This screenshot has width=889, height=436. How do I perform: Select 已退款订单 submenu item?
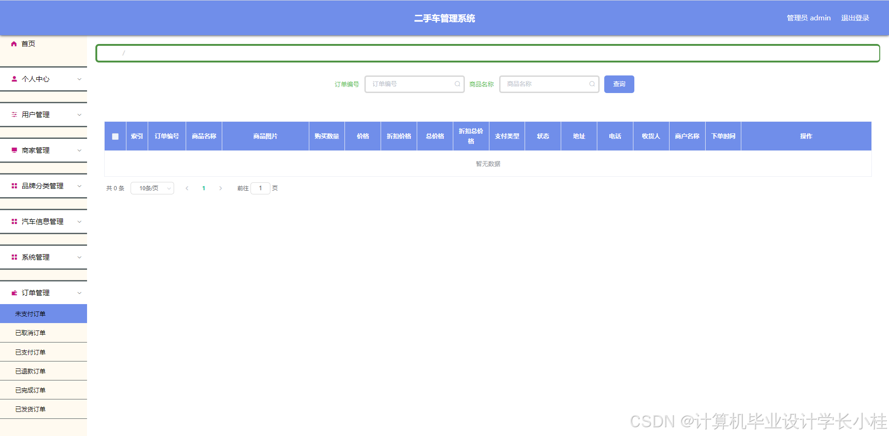[x=44, y=371]
